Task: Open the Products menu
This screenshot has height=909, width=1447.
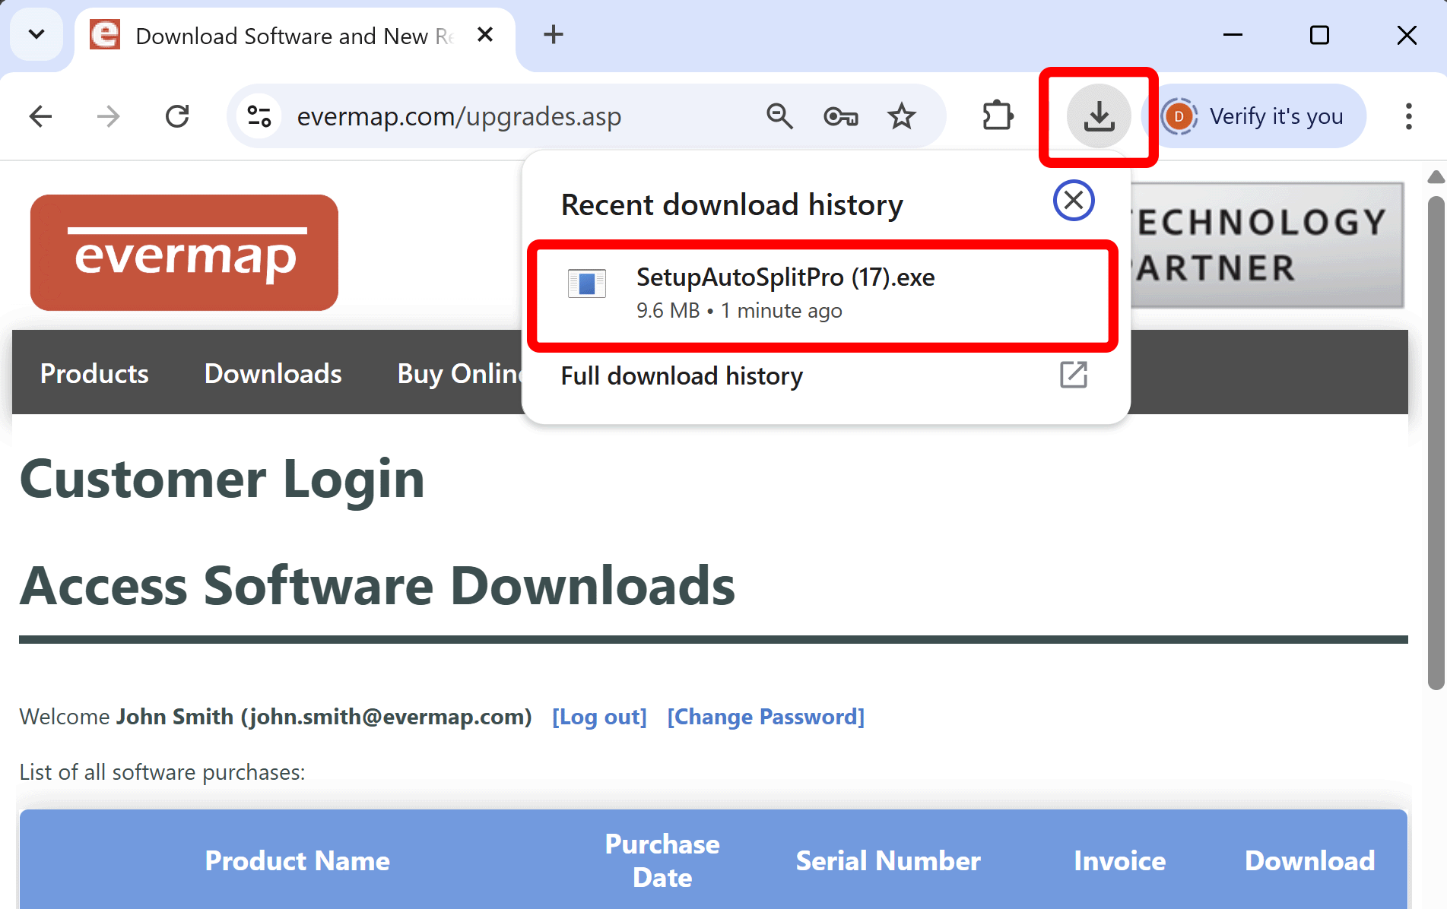Action: [94, 374]
